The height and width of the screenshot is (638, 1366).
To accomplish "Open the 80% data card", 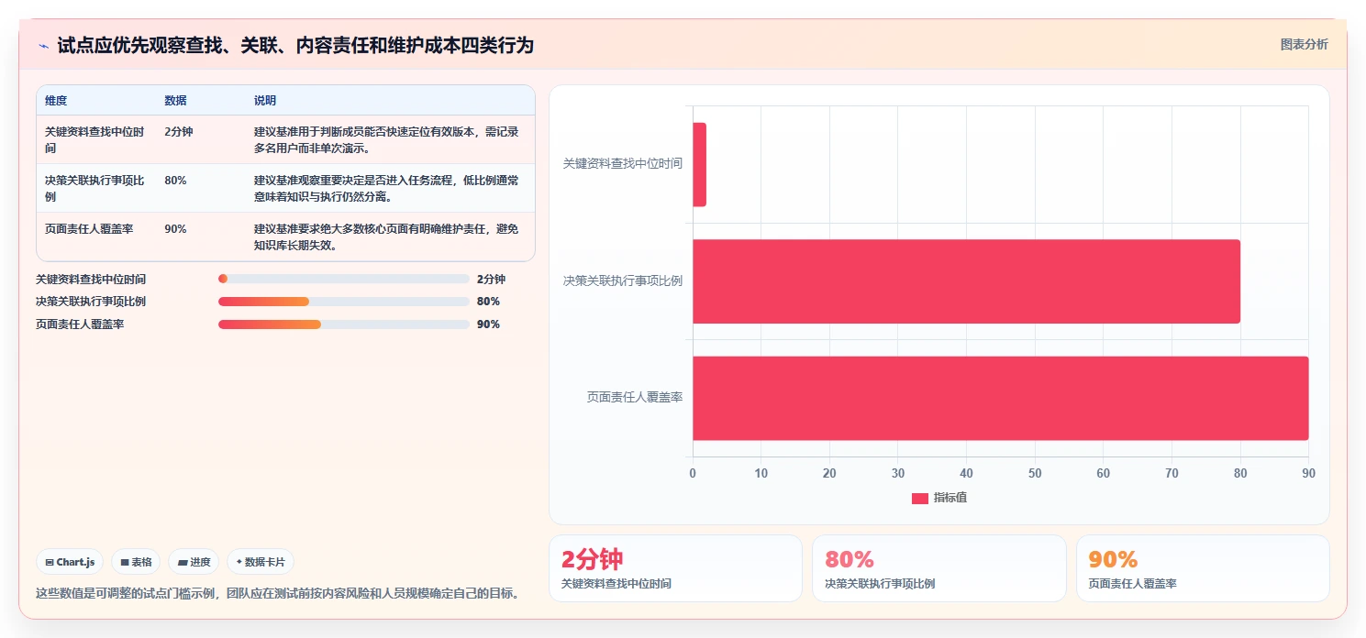I will [938, 568].
